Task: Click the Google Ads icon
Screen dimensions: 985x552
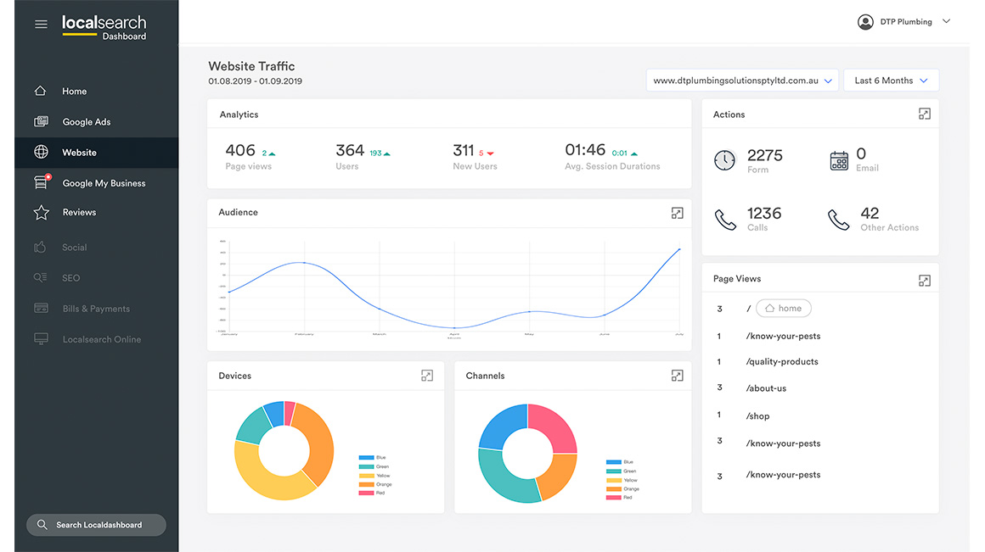Action: point(42,121)
